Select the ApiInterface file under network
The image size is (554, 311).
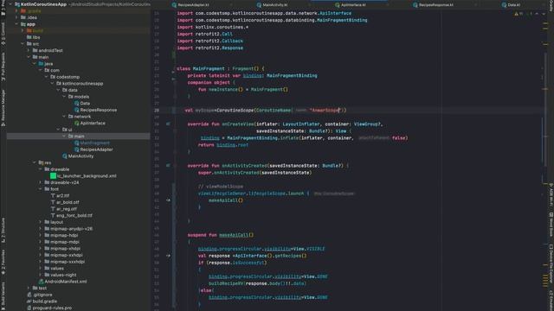coord(90,123)
